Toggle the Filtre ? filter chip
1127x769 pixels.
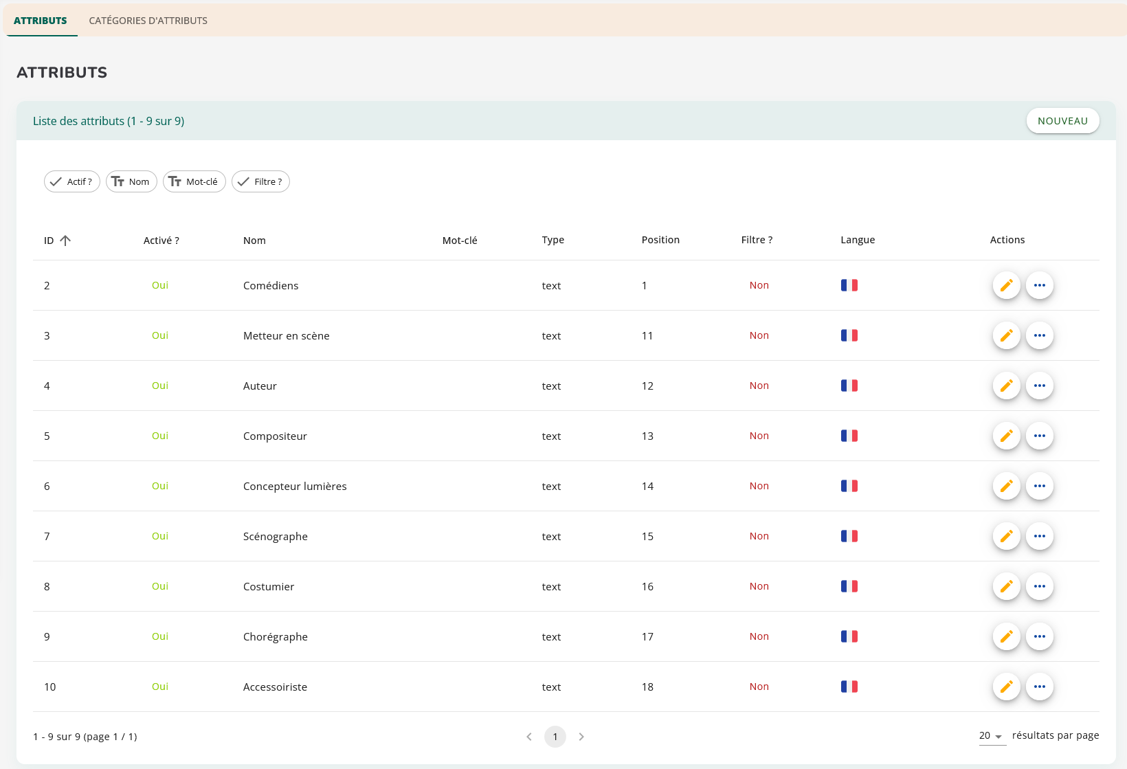pyautogui.click(x=260, y=181)
